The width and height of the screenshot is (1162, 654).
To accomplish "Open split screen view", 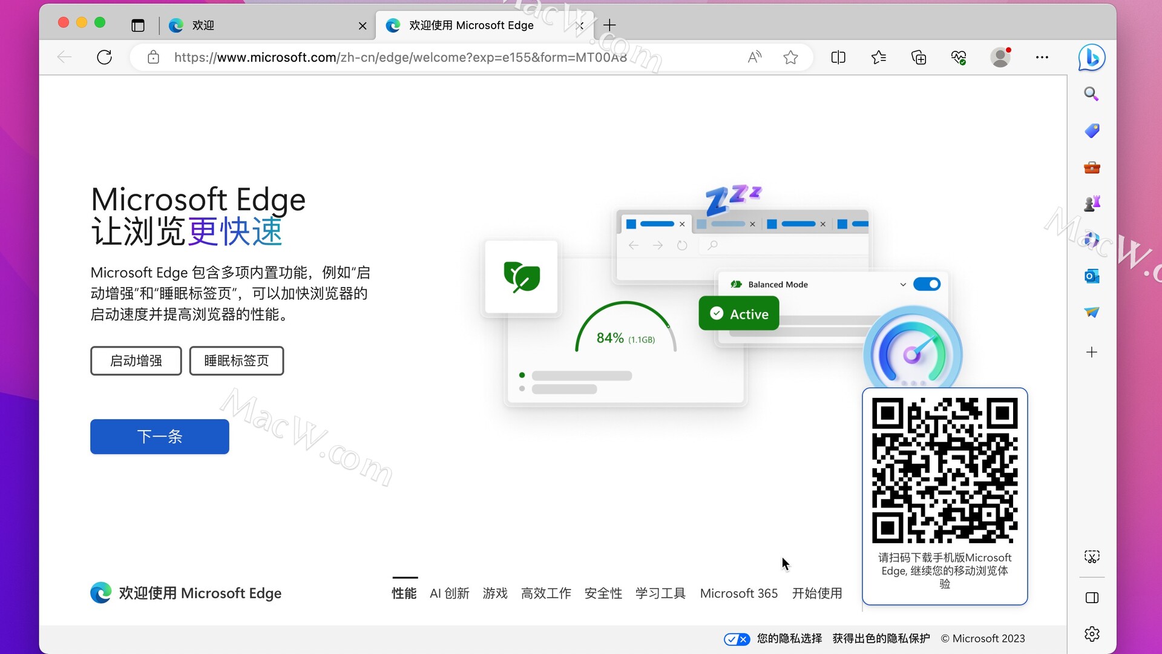I will [838, 58].
